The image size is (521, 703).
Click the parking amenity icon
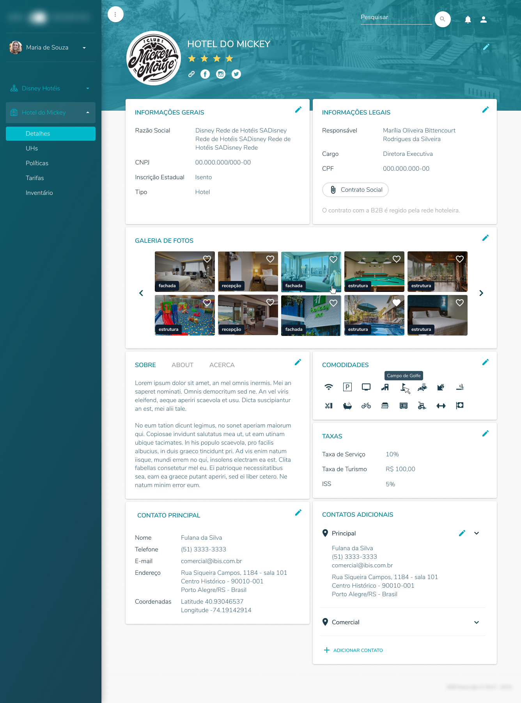pos(347,387)
